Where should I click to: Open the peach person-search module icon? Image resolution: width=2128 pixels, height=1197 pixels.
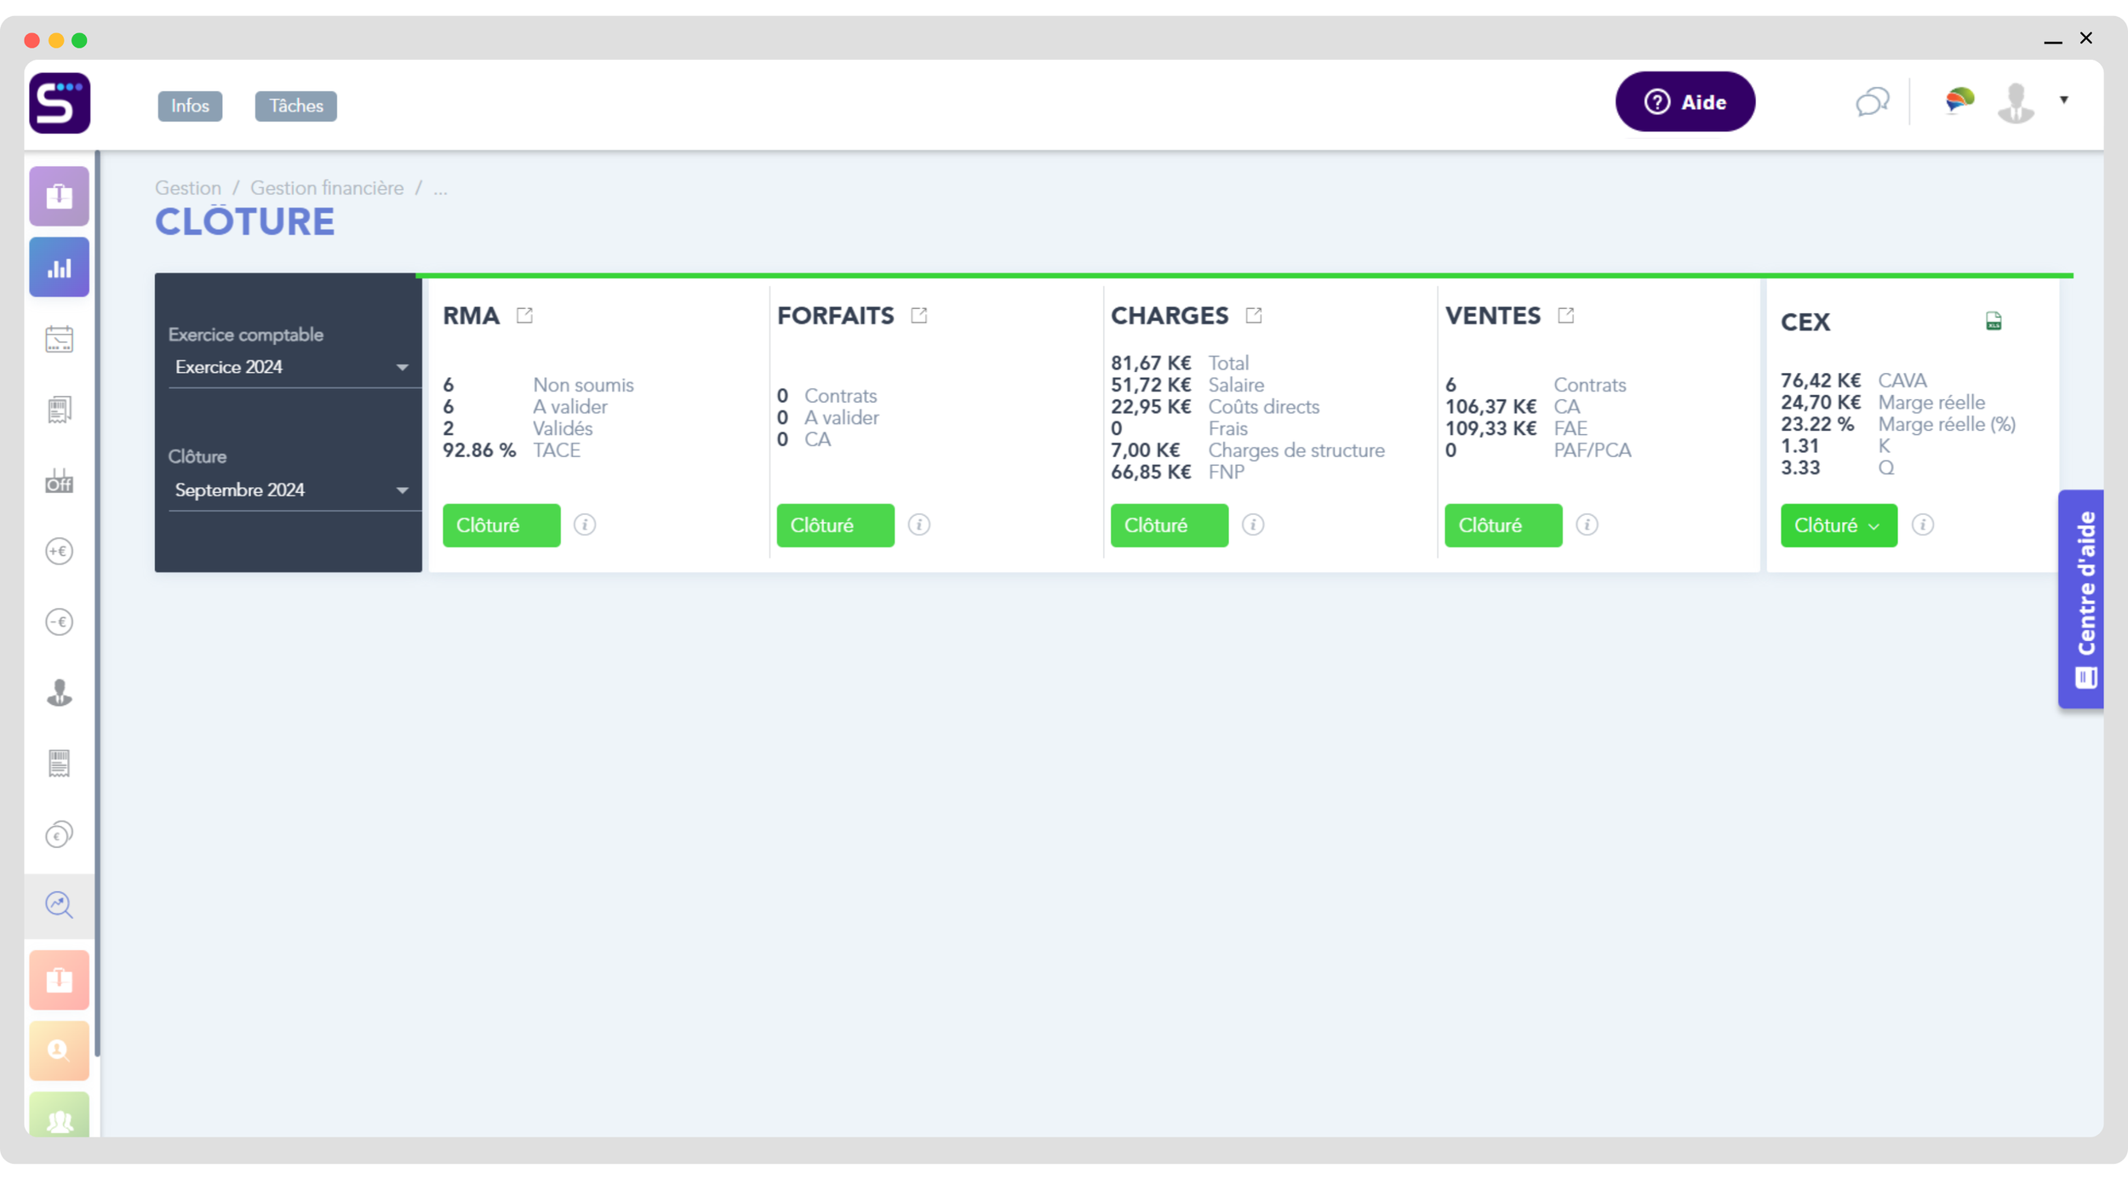pos(59,1051)
